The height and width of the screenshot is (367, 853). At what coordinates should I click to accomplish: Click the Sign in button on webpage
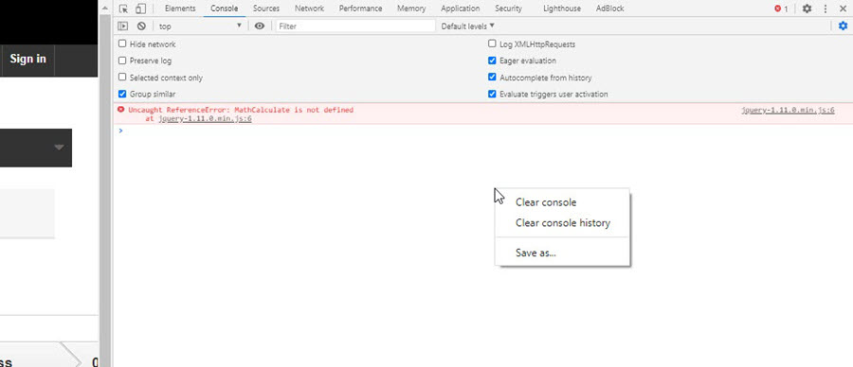(27, 59)
